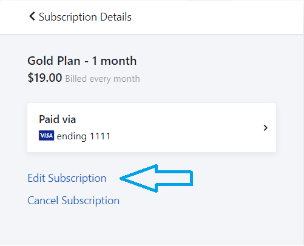The image size is (304, 246).
Task: Click the Paid via label
Action: point(58,119)
